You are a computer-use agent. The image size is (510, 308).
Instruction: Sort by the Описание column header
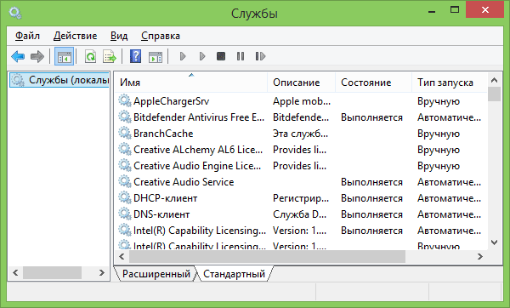coord(301,83)
